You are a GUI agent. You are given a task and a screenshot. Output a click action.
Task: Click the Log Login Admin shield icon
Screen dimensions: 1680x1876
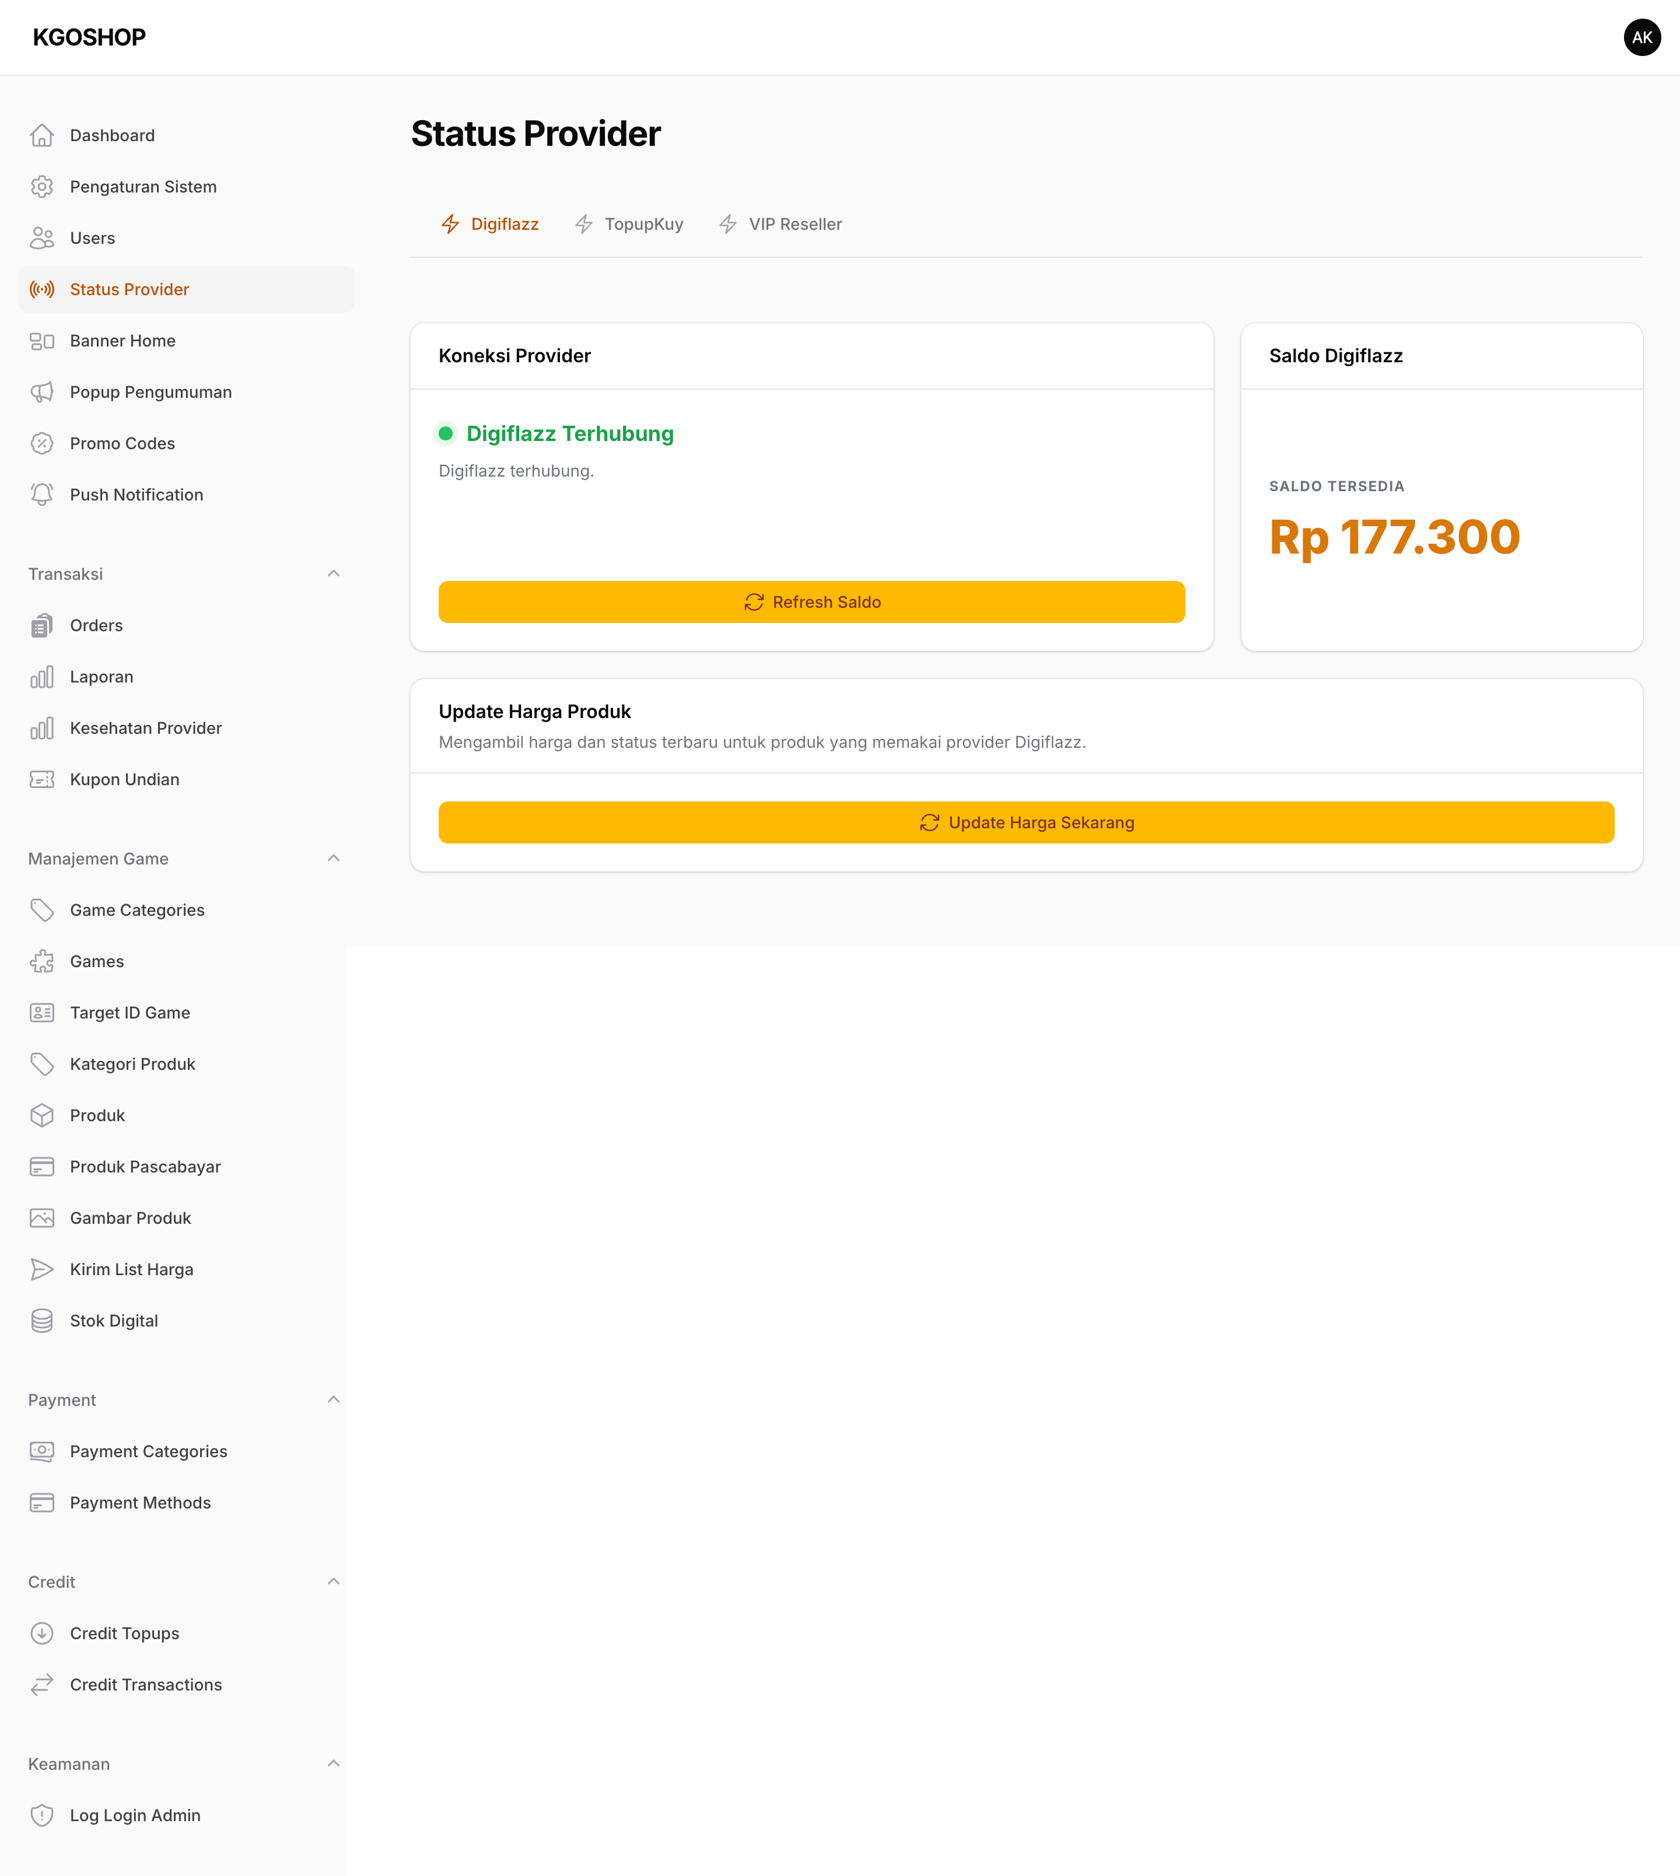click(41, 1815)
